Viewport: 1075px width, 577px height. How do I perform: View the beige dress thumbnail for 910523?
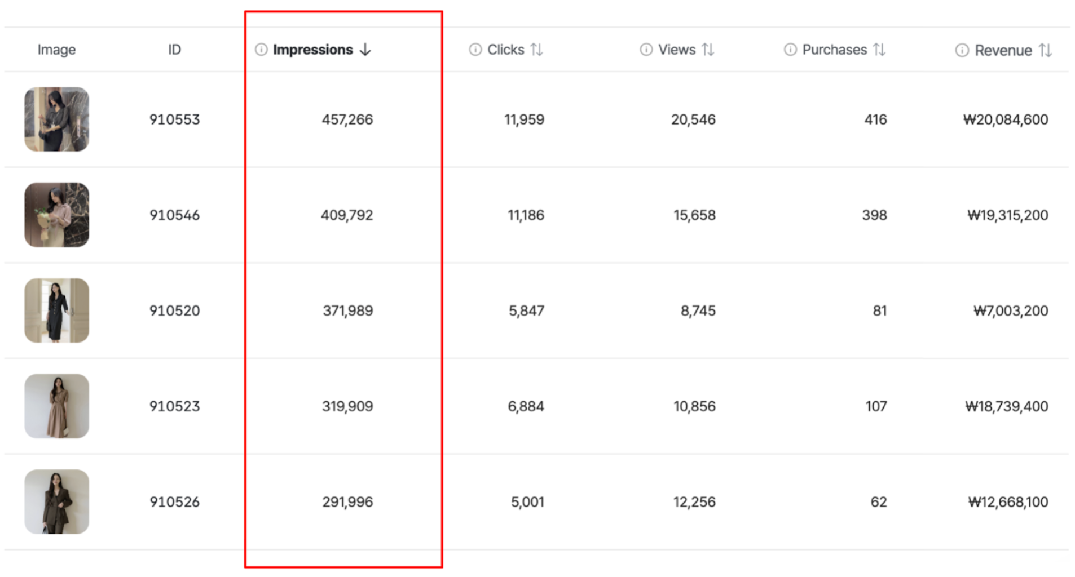click(x=56, y=406)
